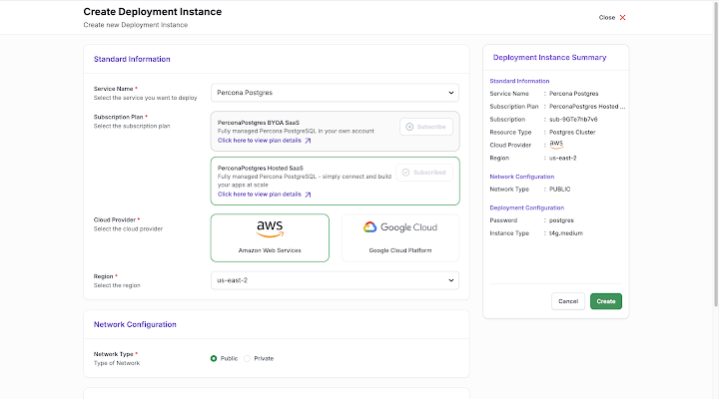Click the Close text label
Viewport: 719px width, 399px height.
(x=607, y=17)
